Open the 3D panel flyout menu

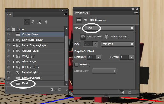pos(65,14)
